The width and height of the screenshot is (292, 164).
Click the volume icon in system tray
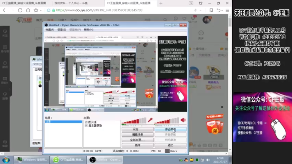(208, 160)
